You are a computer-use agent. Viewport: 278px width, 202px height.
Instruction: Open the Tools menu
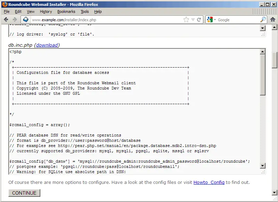(x=84, y=11)
